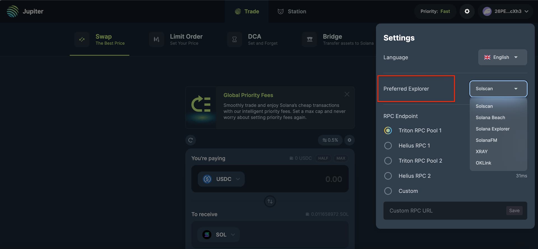Image resolution: width=538 pixels, height=249 pixels.
Task: Select Triton RPC Pool 2 radio
Action: click(x=388, y=161)
